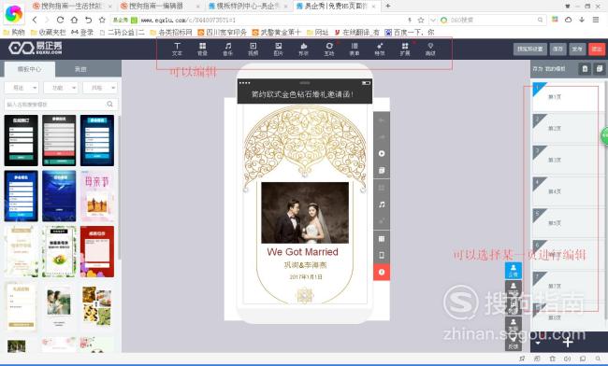The height and width of the screenshot is (366, 608).
Task: Go back with browser back arrow
Action: (x=35, y=20)
